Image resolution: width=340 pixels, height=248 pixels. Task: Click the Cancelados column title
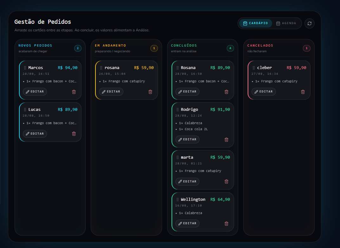tap(260, 46)
